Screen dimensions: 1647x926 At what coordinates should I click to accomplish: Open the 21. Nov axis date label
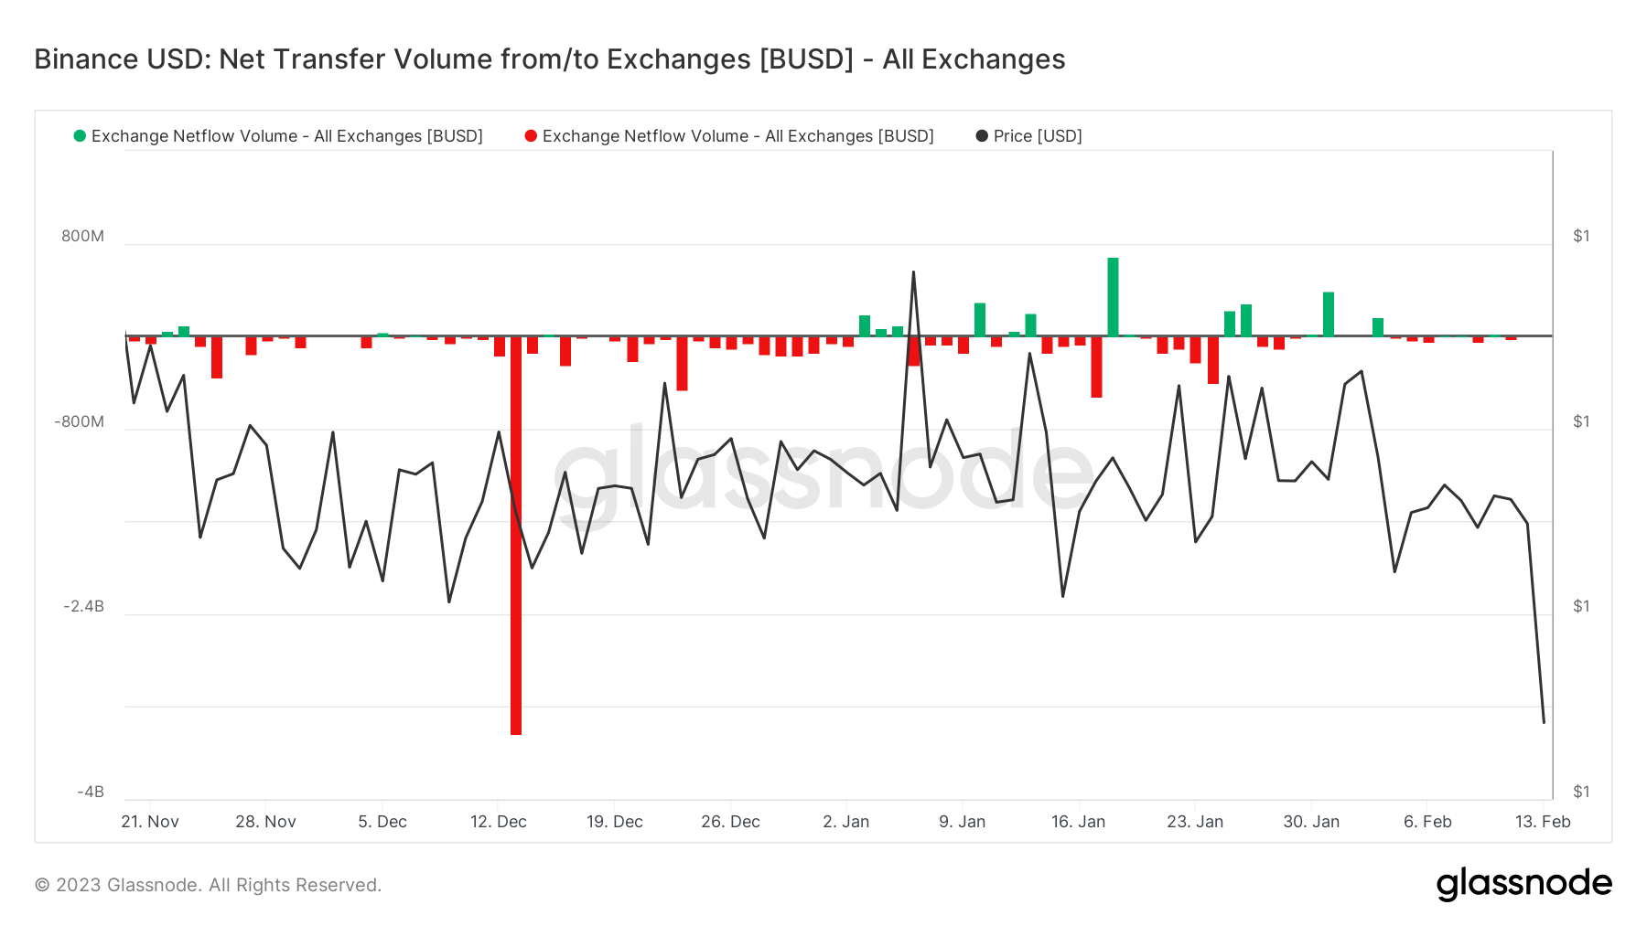coord(152,822)
